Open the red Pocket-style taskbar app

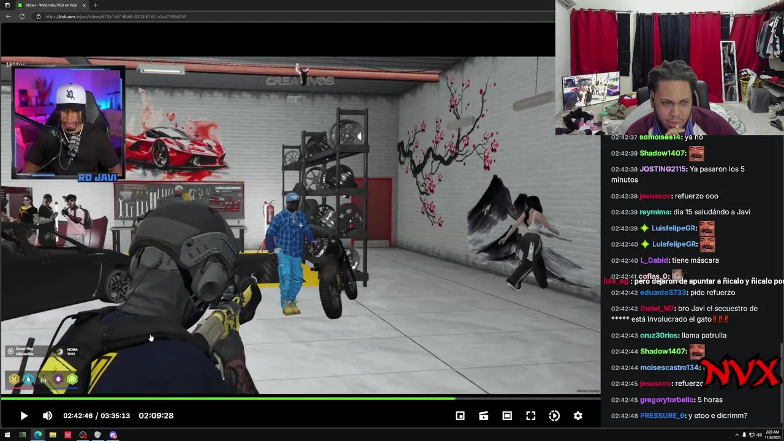[x=68, y=435]
